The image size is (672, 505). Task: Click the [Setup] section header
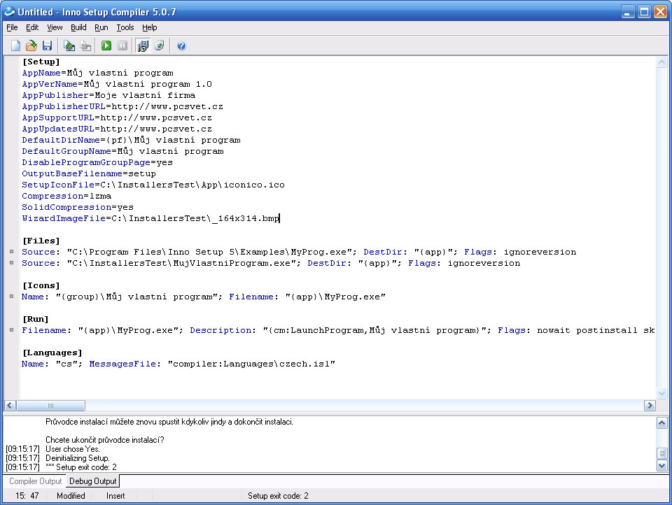41,62
